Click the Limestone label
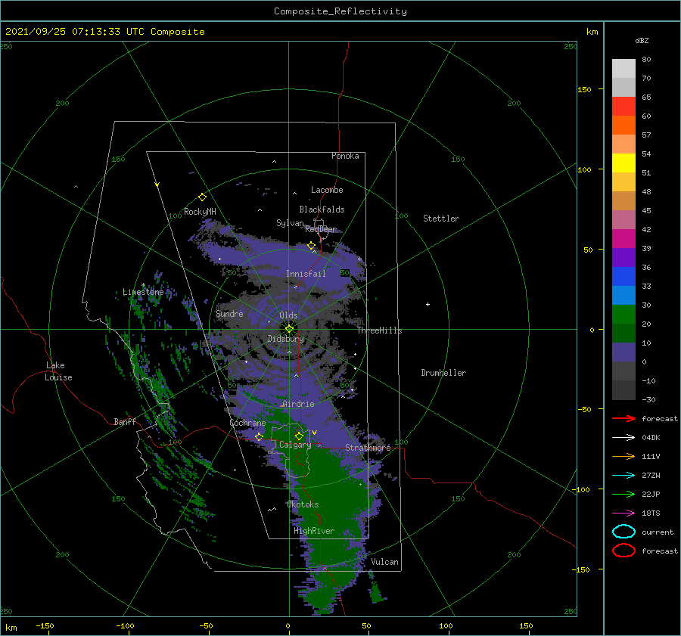The height and width of the screenshot is (636, 681). pyautogui.click(x=143, y=292)
